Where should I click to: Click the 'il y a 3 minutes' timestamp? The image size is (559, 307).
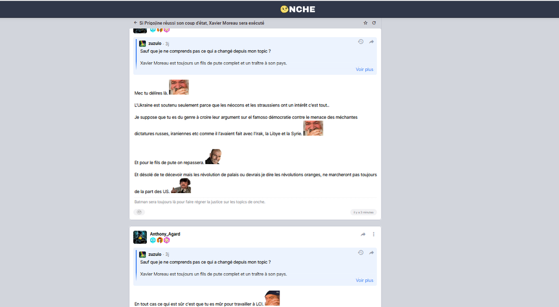coord(363,212)
